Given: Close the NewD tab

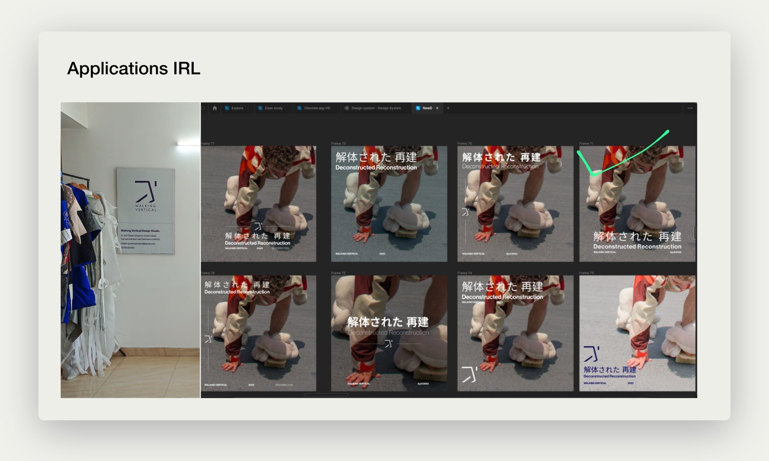Looking at the screenshot, I should coord(437,108).
